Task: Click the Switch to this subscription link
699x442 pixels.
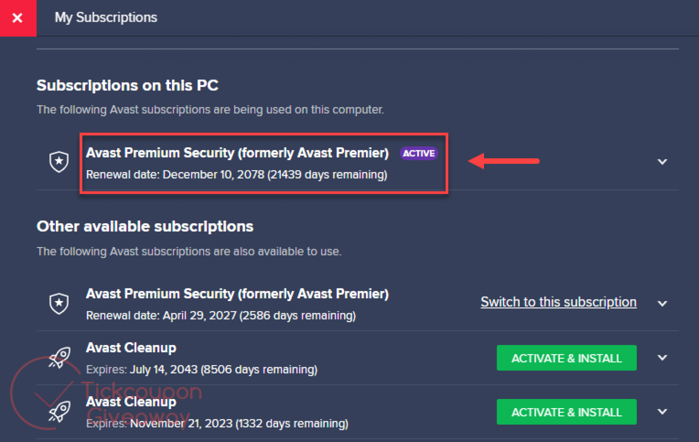Action: (x=558, y=302)
